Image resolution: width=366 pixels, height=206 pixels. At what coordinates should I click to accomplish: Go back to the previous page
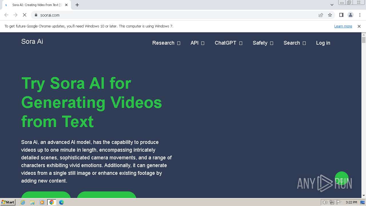(x=6, y=15)
